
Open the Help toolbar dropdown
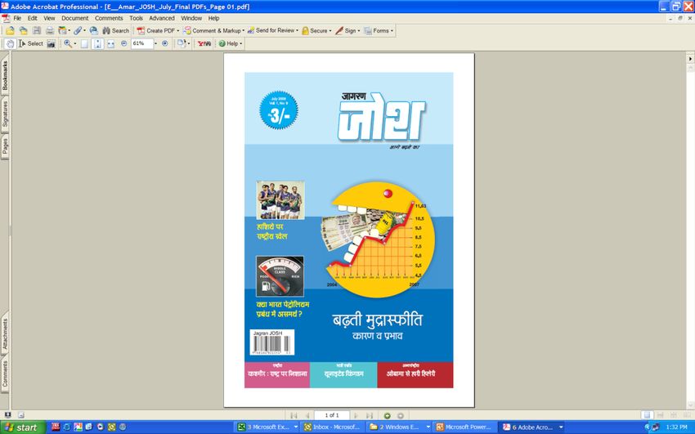click(x=231, y=43)
